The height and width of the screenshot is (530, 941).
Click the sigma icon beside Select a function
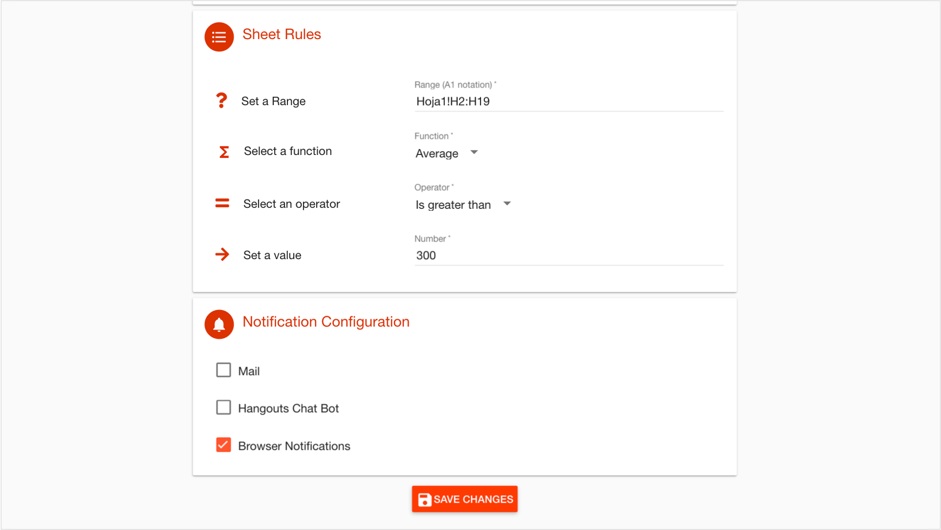coord(224,152)
